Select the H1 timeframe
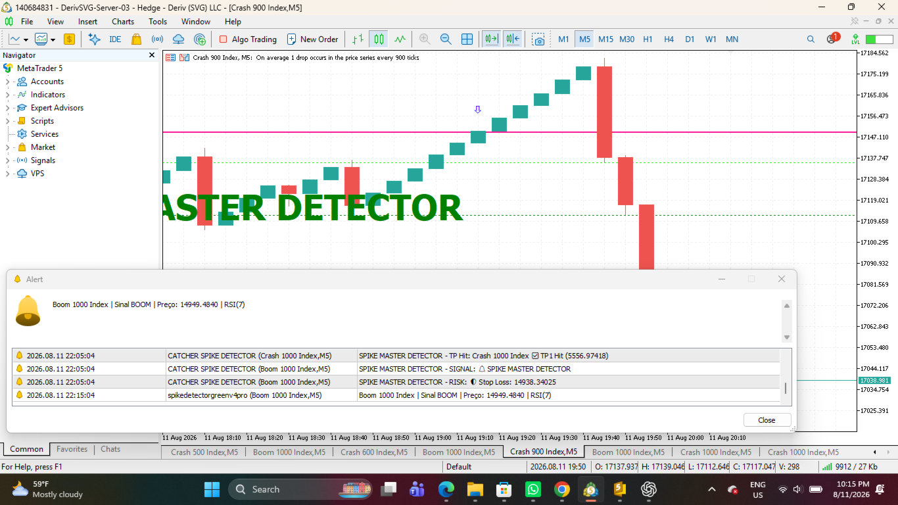The height and width of the screenshot is (505, 898). [648, 39]
